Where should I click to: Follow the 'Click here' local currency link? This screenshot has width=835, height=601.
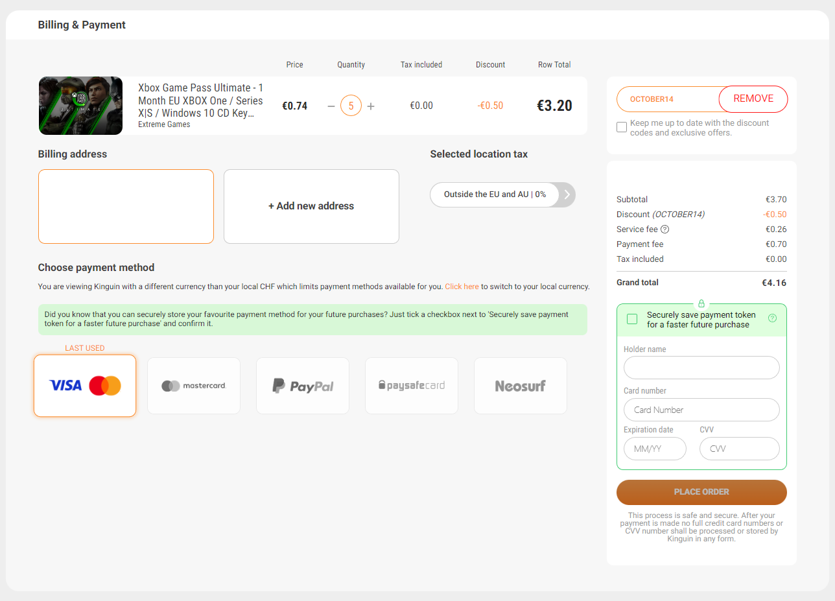click(x=462, y=287)
